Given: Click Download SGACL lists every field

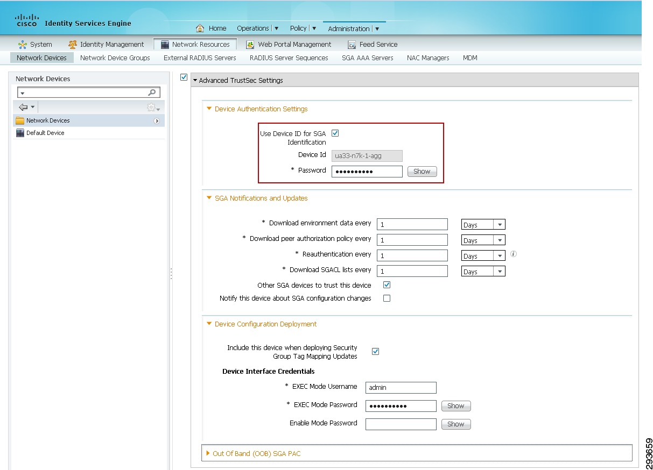Looking at the screenshot, I should coord(412,271).
